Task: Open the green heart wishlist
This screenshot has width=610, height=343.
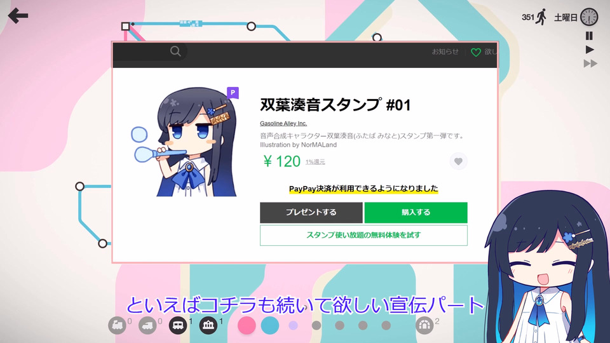Action: coord(476,52)
